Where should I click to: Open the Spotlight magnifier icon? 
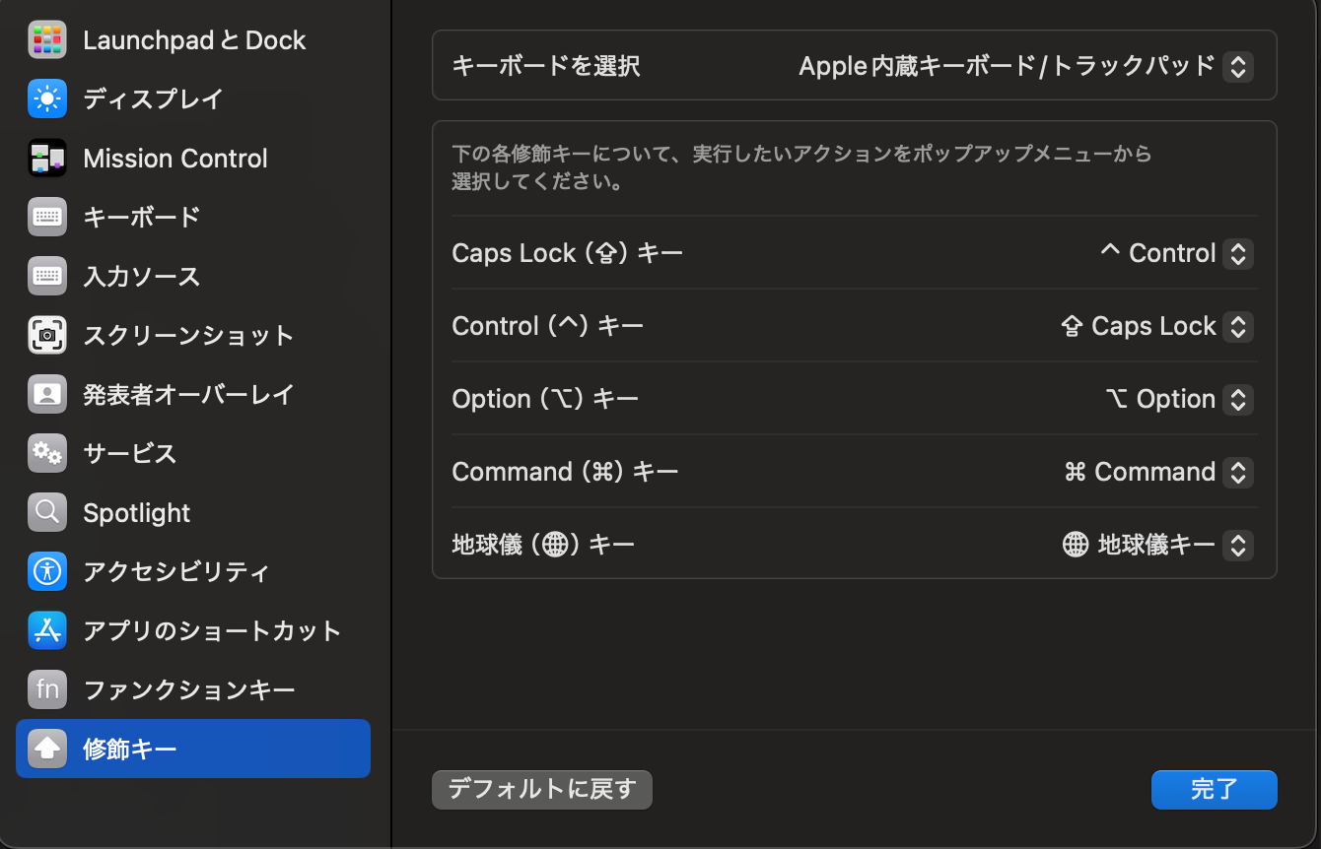pyautogui.click(x=46, y=512)
